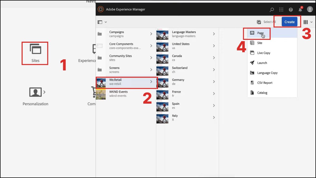This screenshot has height=178, width=316.
Task: Choose Page from the Create menu
Action: 272,33
